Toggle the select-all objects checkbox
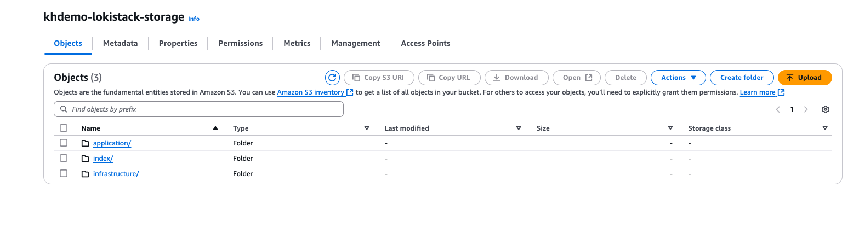 64,128
